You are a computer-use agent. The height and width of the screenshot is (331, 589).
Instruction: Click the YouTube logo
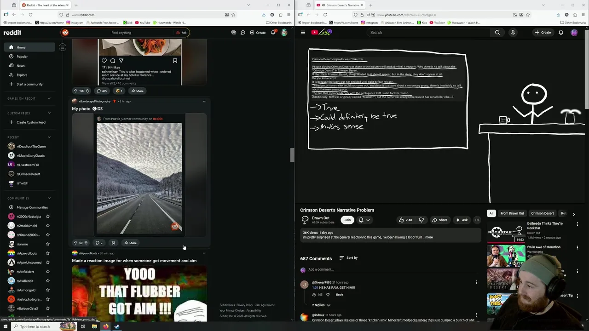322,32
